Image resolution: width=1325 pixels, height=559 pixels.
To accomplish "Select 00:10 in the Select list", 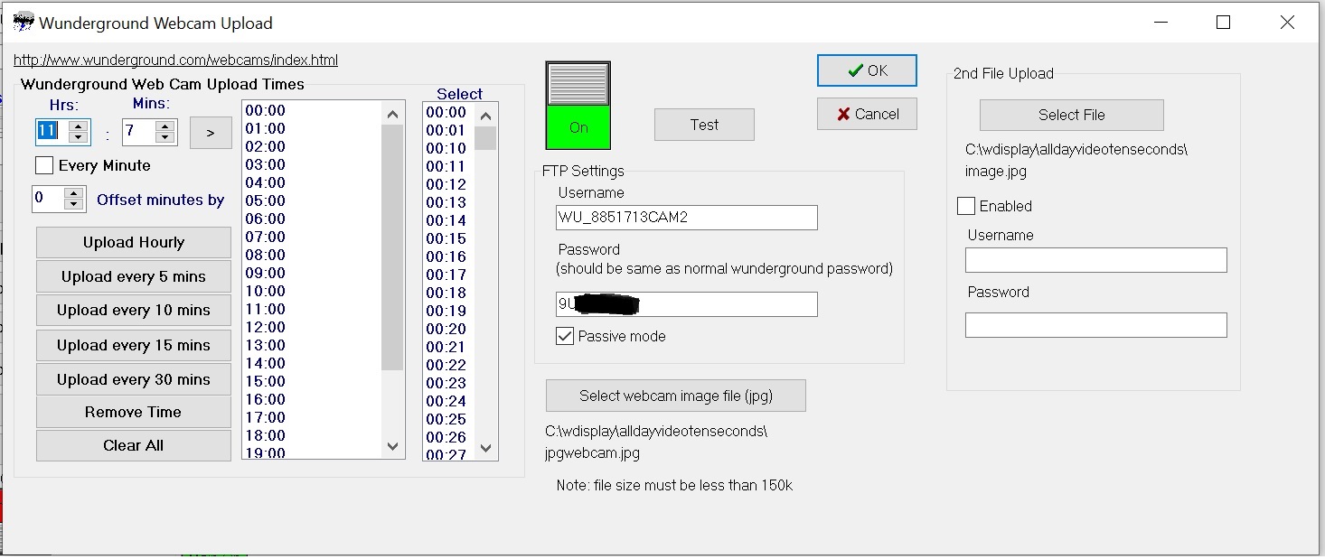I will point(446,148).
